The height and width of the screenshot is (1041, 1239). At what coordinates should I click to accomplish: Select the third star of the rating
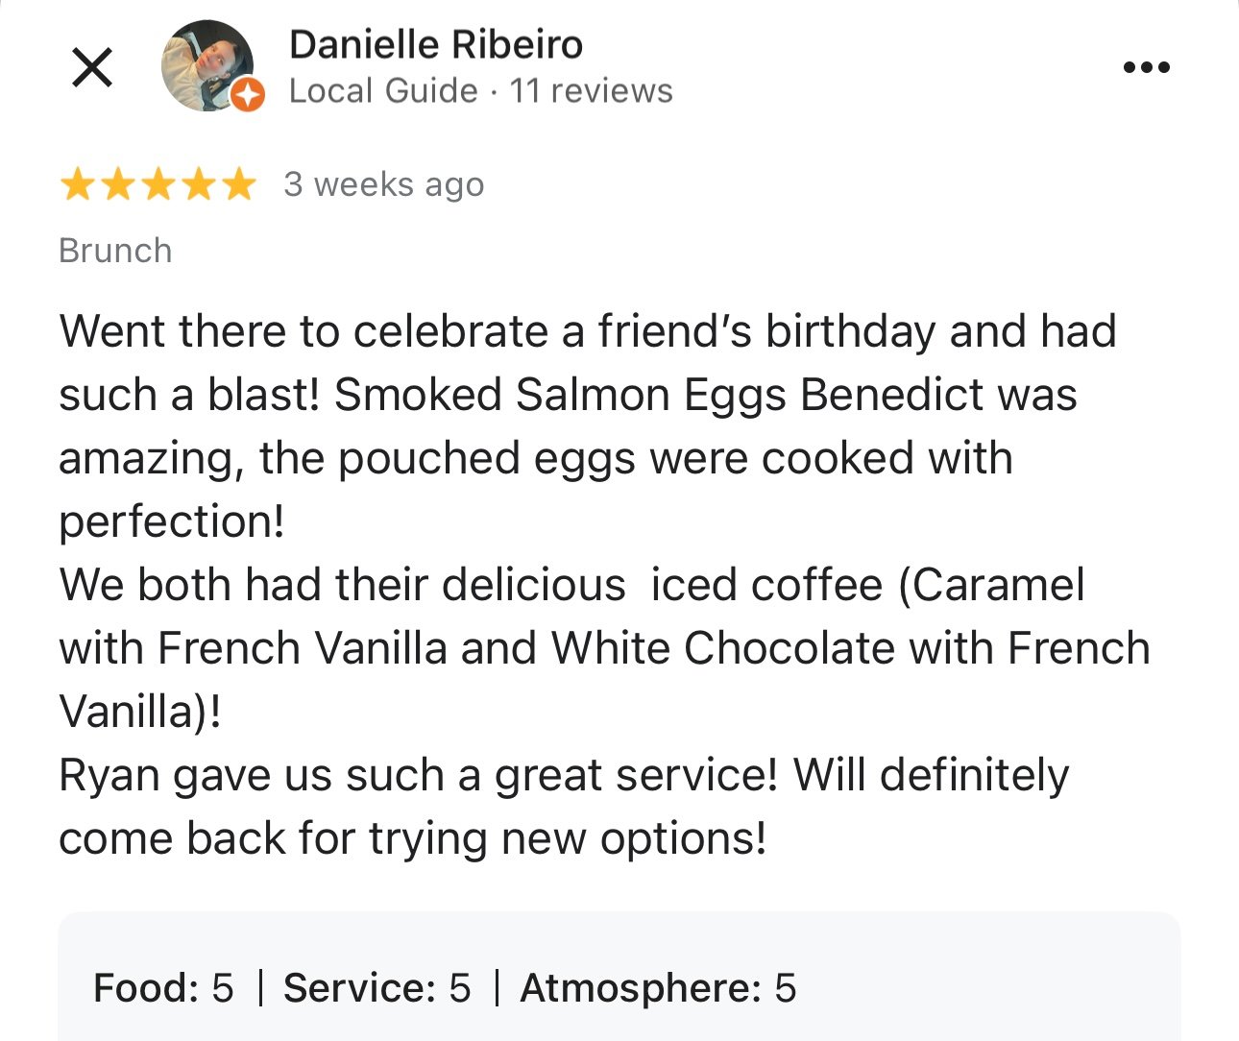point(158,184)
